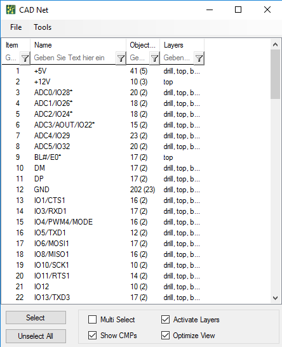This screenshot has width=282, height=347.
Task: Toggle the Optimize View checkbox
Action: [x=166, y=336]
